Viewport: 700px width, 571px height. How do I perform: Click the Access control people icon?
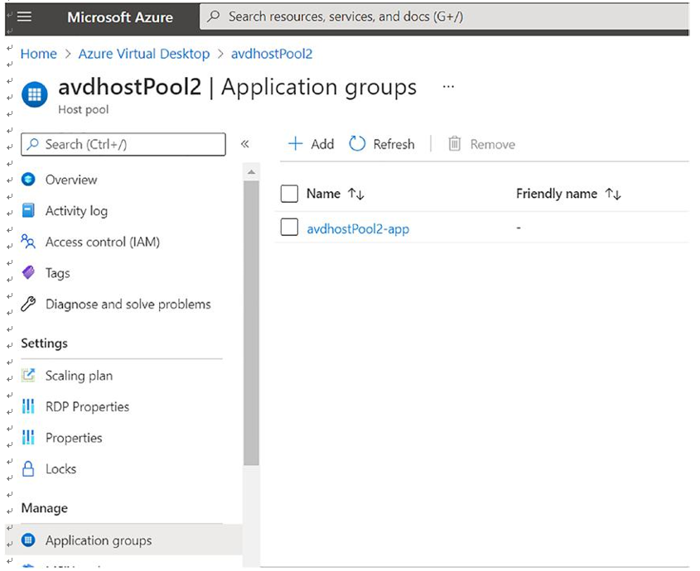click(x=28, y=242)
